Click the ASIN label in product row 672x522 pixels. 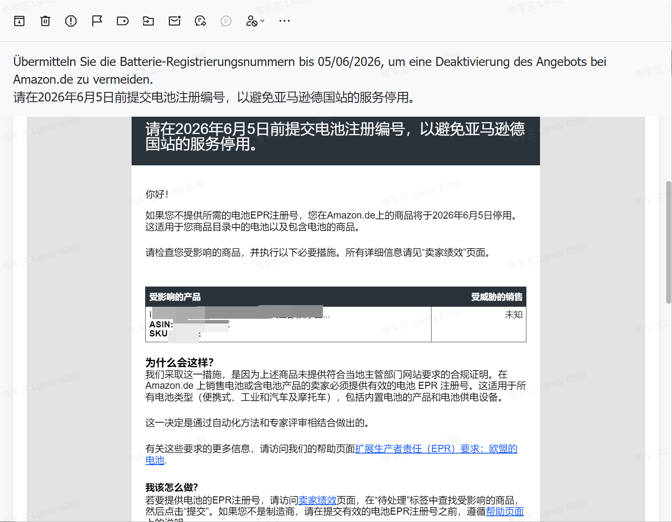click(x=161, y=324)
